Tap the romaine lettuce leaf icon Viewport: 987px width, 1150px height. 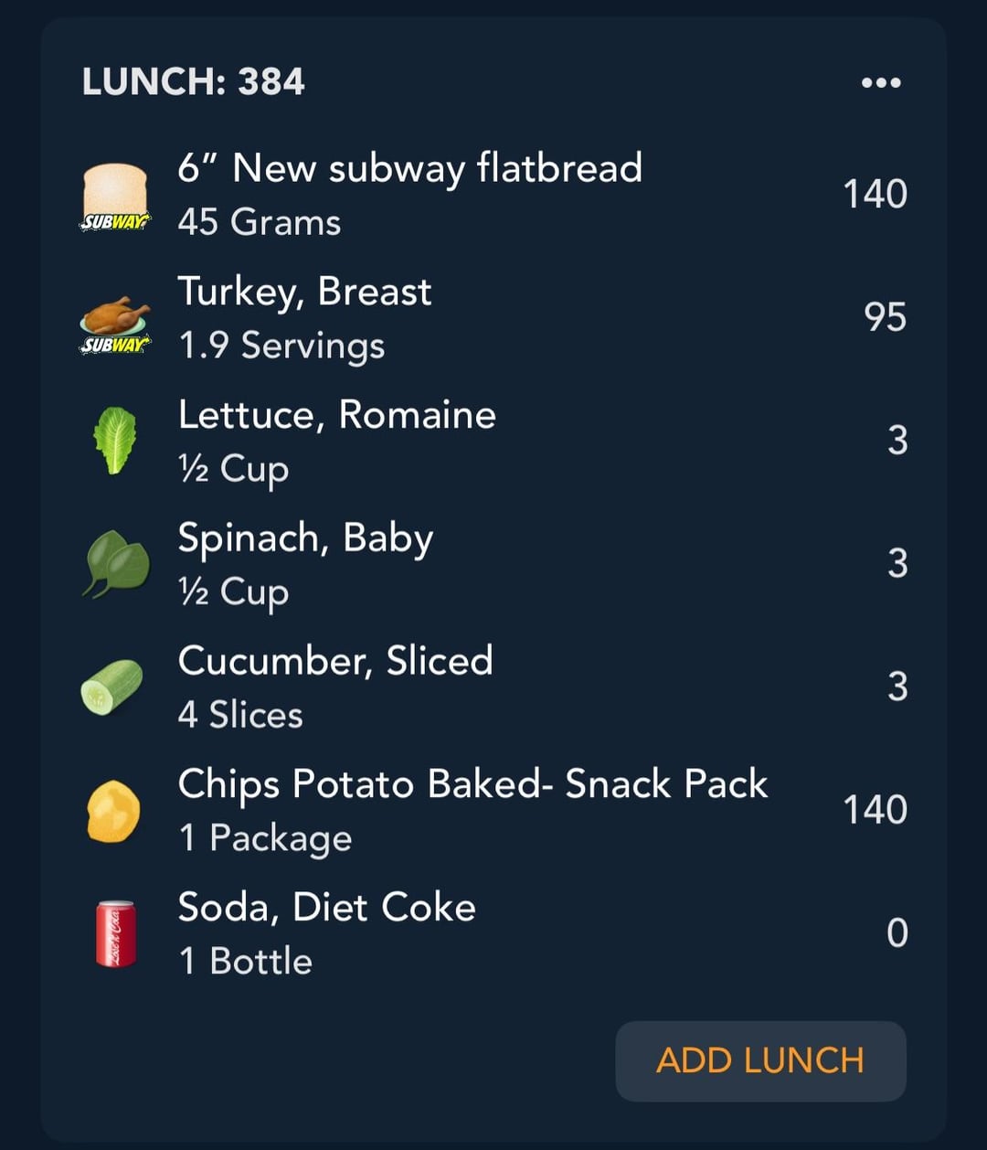click(115, 441)
